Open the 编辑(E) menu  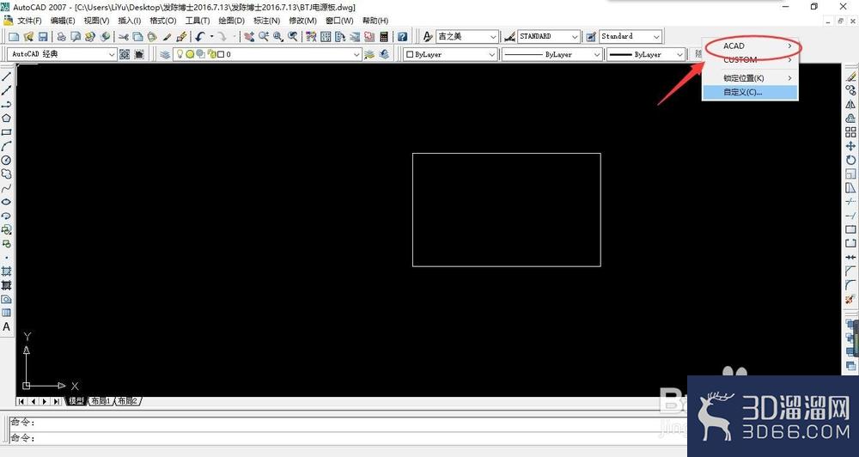click(63, 21)
